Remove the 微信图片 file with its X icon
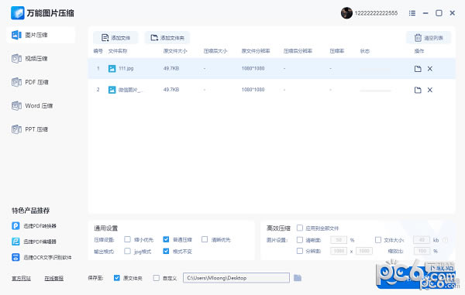465x295 pixels. [429, 90]
